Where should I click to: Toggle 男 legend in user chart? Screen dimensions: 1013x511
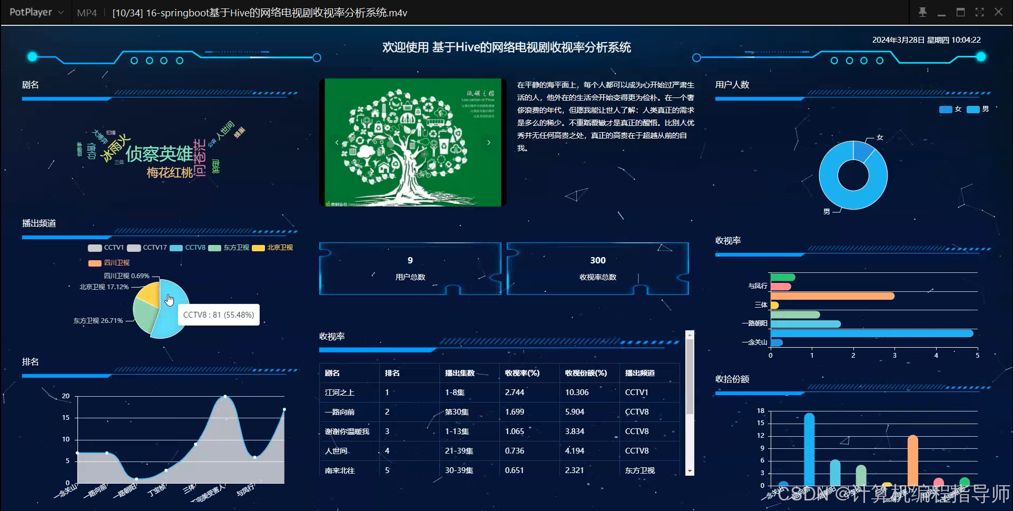tap(978, 109)
